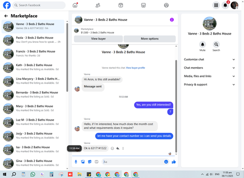
Task: Open the purple conversation info icon
Action: point(172,19)
